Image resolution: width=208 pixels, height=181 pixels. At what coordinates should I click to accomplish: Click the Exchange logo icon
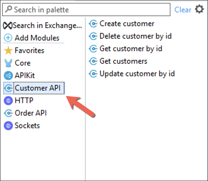click(x=8, y=25)
